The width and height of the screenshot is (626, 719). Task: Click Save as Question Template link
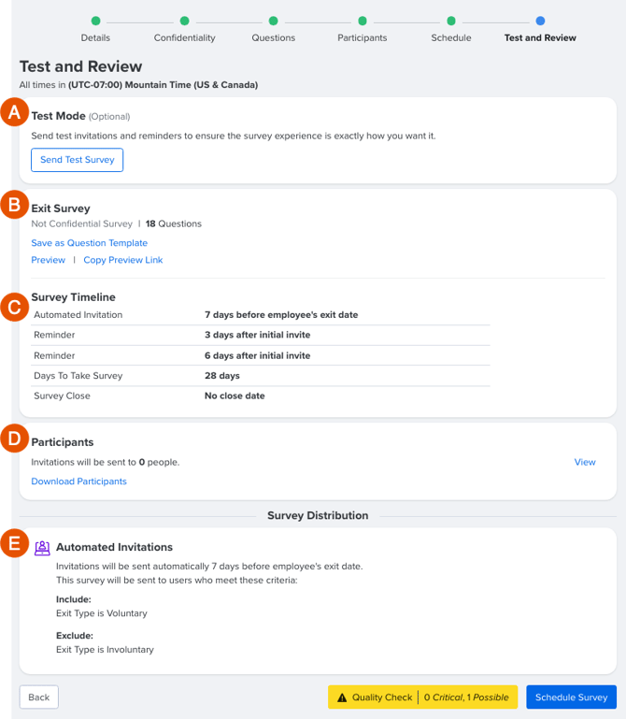pyautogui.click(x=90, y=243)
